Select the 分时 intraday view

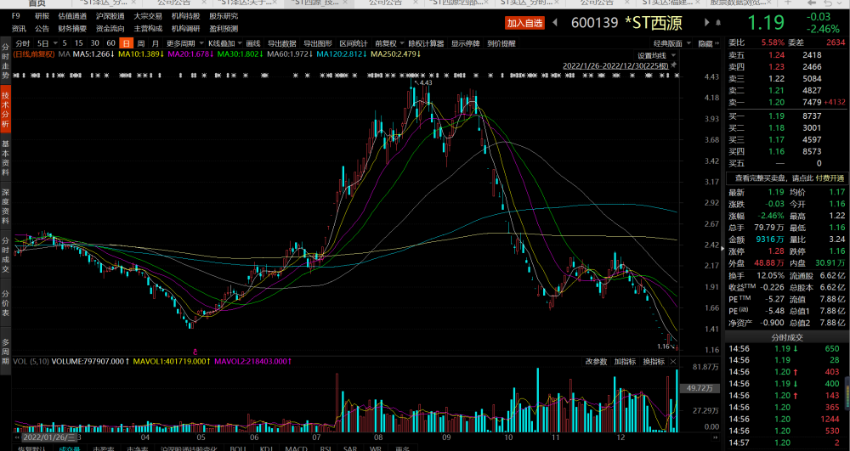pyautogui.click(x=23, y=43)
